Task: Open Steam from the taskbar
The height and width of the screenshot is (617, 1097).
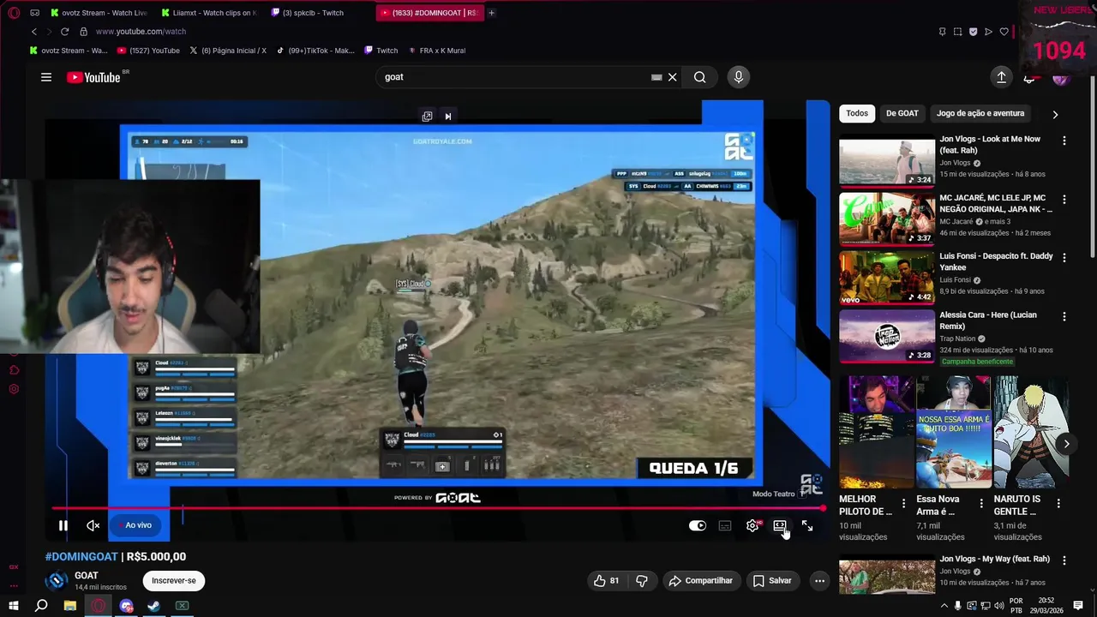Action: [x=154, y=606]
